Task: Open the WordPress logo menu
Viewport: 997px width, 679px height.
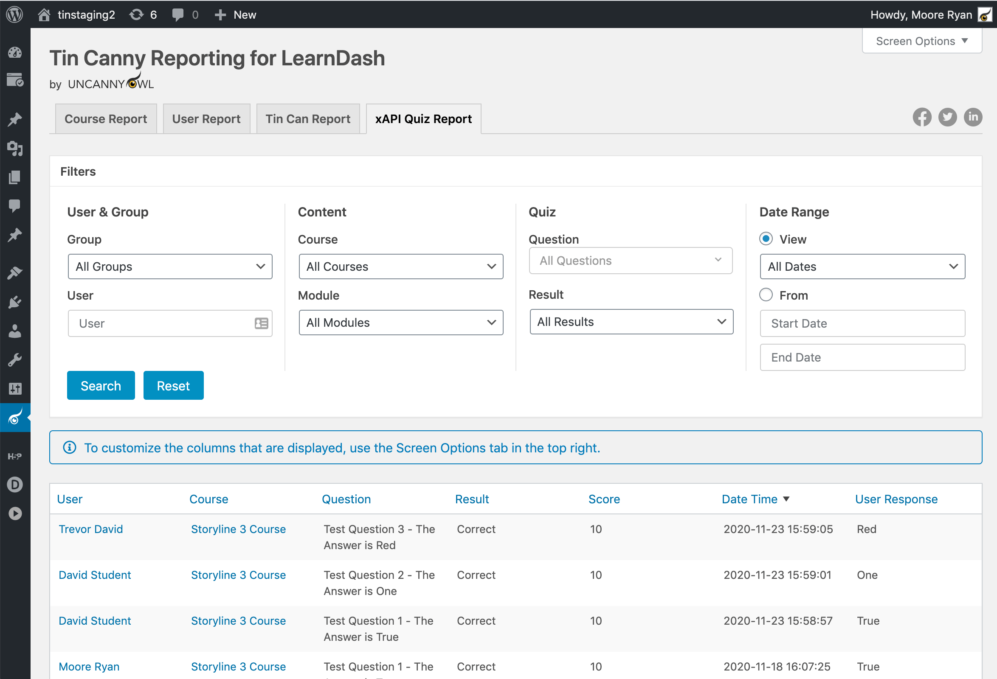Action: tap(14, 14)
